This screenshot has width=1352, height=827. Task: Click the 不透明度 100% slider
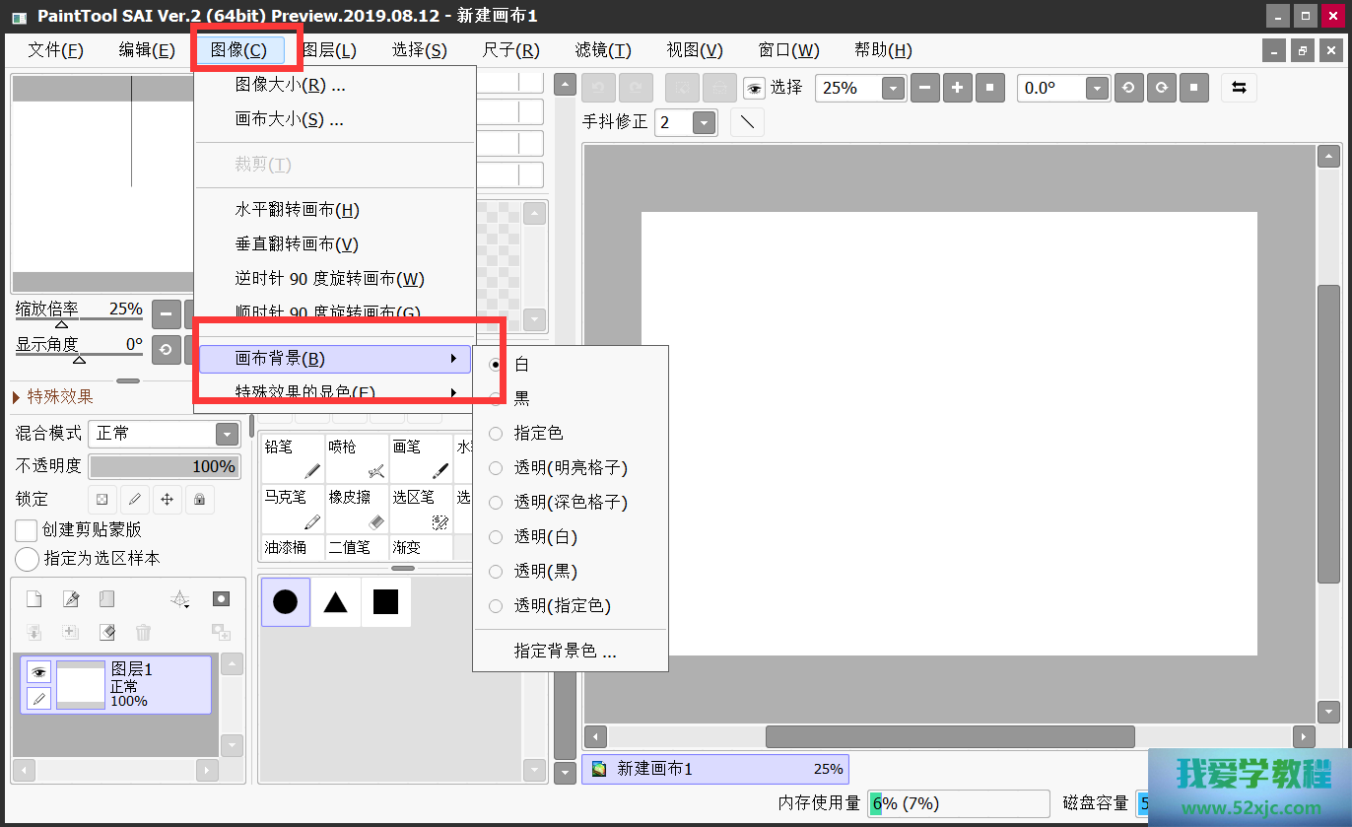(164, 466)
